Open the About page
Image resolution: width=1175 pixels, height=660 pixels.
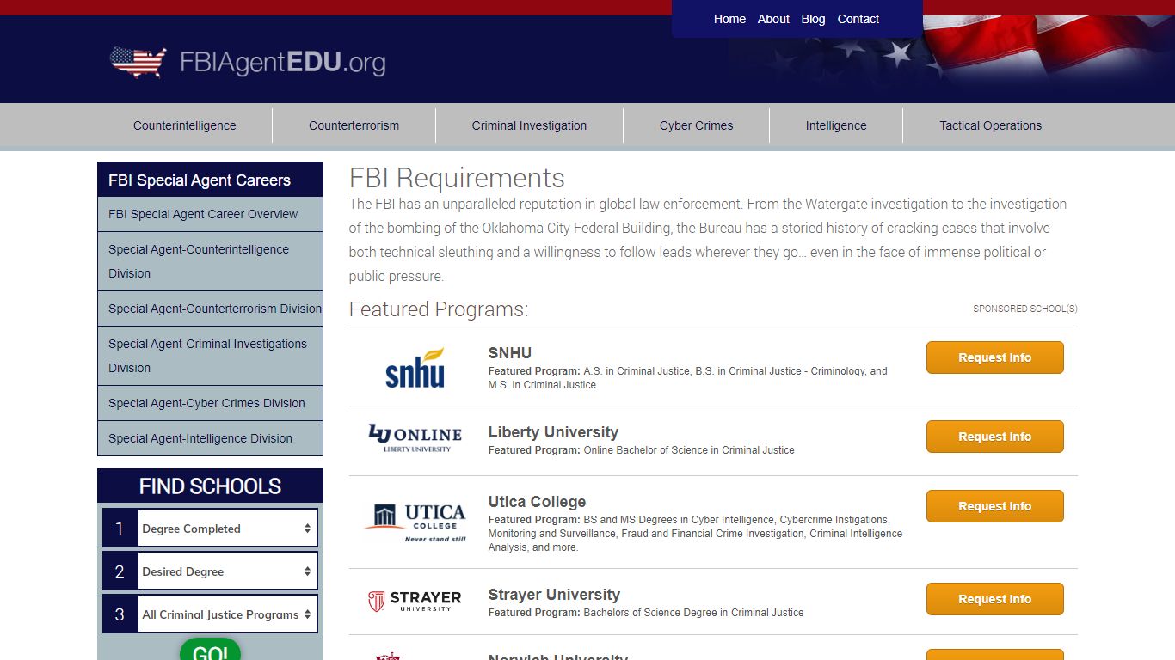coord(773,19)
